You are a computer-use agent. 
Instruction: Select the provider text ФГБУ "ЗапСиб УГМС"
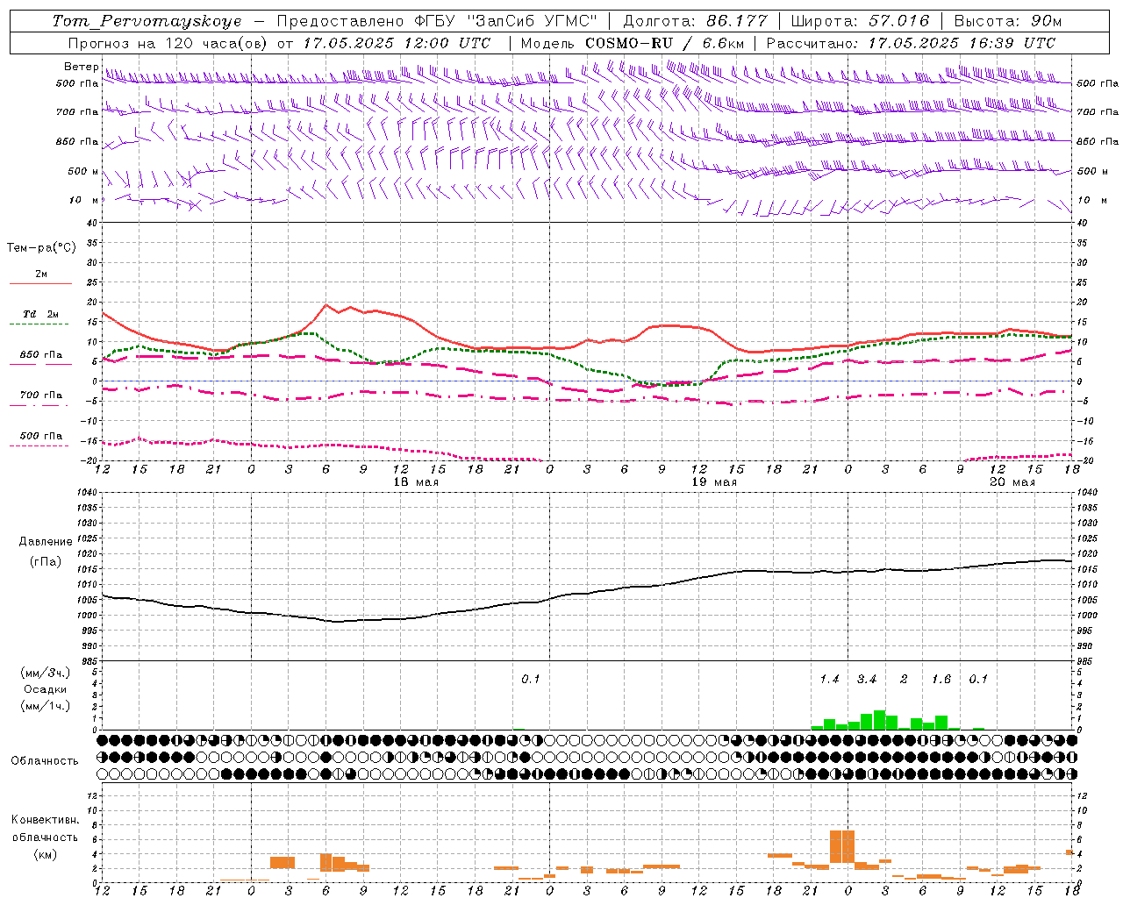[504, 21]
